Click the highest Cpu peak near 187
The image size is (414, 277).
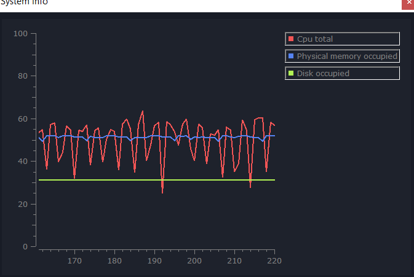click(143, 112)
